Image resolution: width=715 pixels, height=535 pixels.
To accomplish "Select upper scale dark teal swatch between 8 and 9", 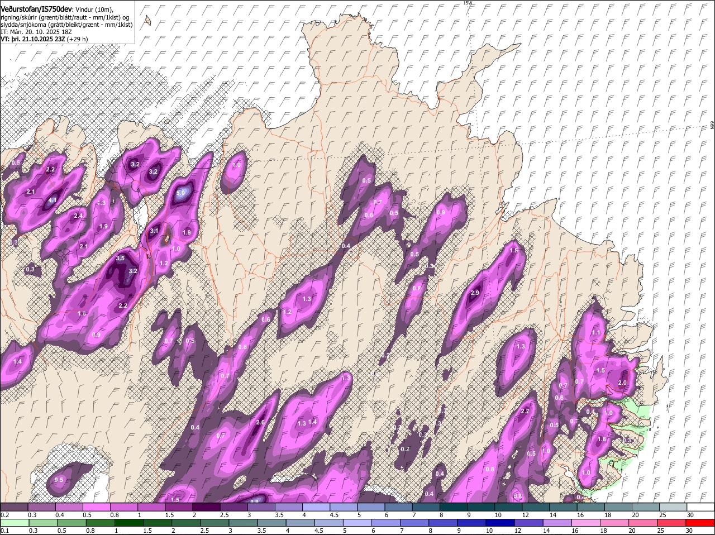I will pos(454,507).
